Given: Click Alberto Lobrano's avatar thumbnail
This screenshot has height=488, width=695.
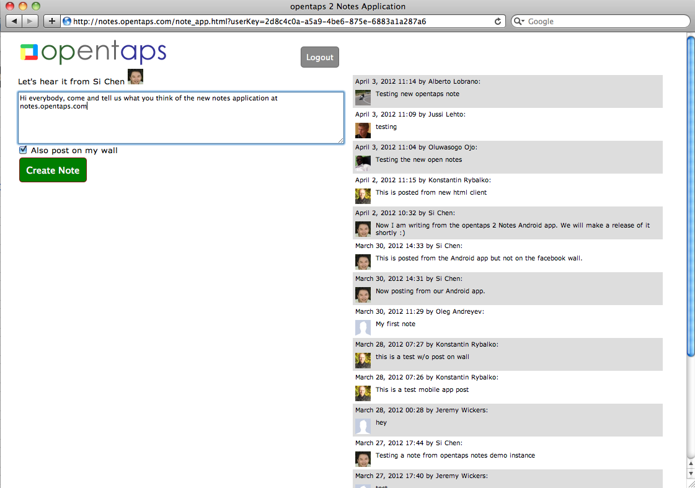Looking at the screenshot, I should (363, 97).
